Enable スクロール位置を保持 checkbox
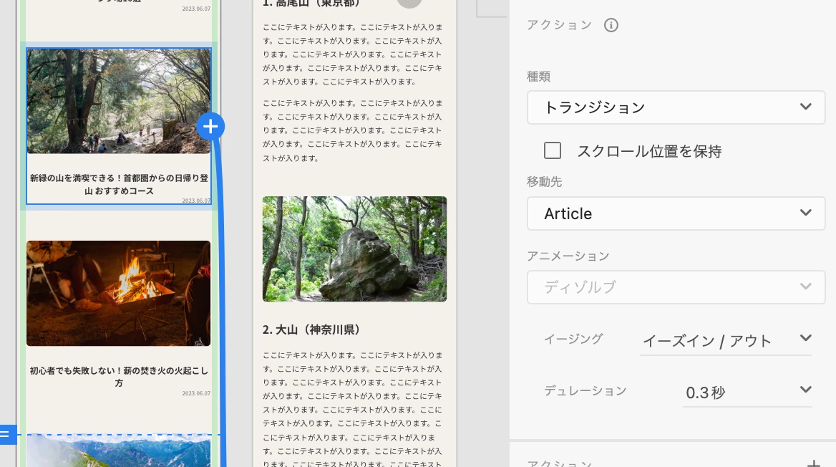This screenshot has height=467, width=836. pyautogui.click(x=553, y=150)
